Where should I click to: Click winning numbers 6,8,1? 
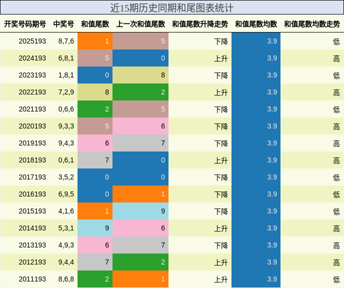[x=66, y=58]
